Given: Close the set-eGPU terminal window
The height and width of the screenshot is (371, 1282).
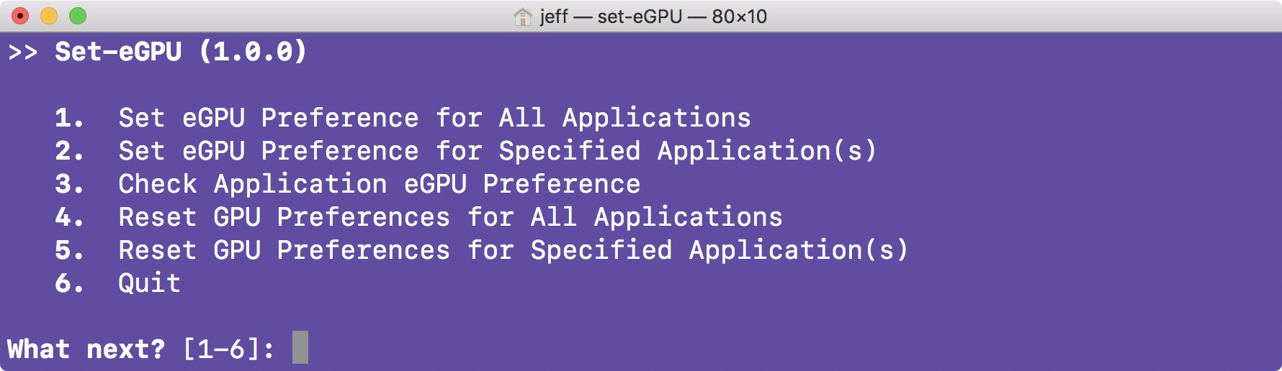Looking at the screenshot, I should 20,16.
